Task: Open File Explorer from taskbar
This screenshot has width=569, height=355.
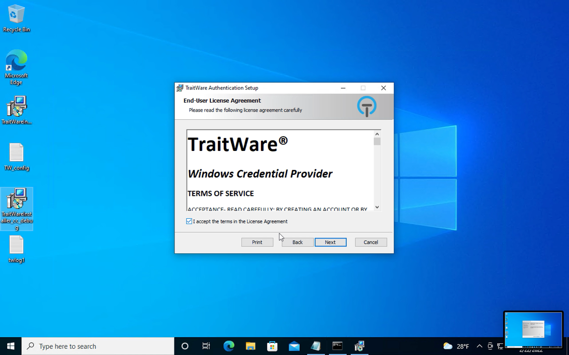Action: tap(250, 346)
